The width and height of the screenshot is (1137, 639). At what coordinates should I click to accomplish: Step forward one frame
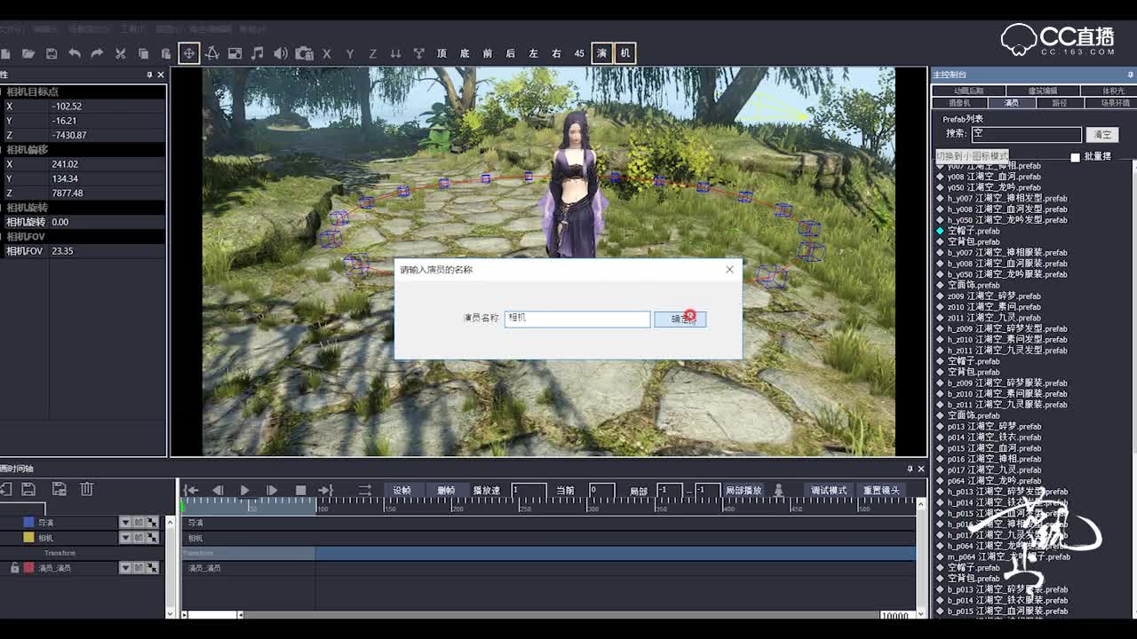point(272,490)
